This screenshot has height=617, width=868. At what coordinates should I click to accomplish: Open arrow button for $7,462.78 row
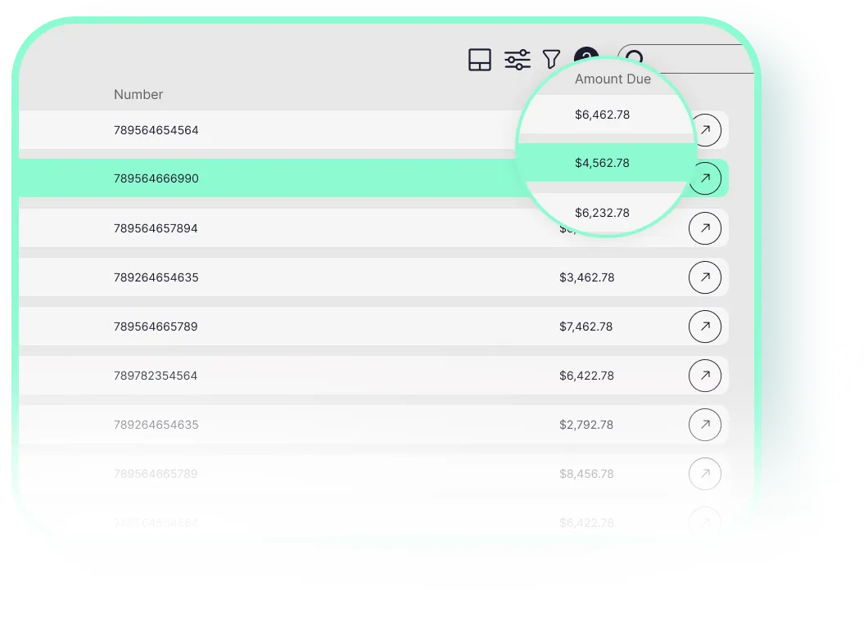tap(705, 327)
